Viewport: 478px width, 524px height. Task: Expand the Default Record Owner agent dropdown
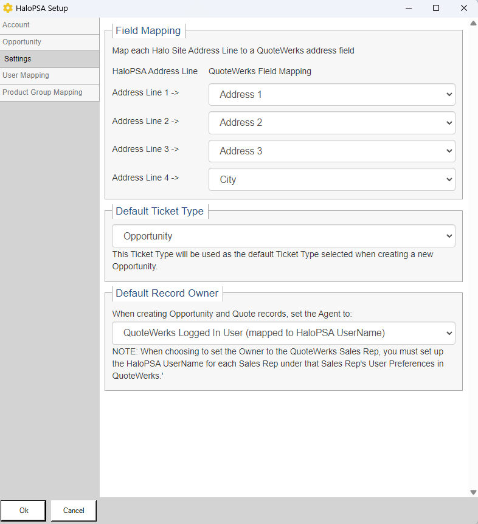point(283,333)
